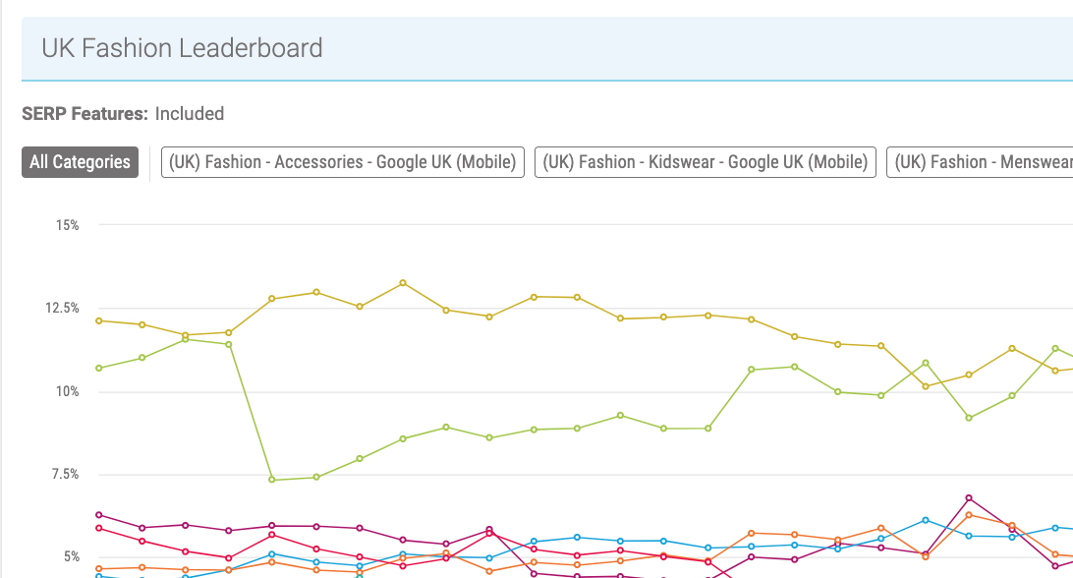Click the UK Fashion Leaderboard heading

point(182,47)
